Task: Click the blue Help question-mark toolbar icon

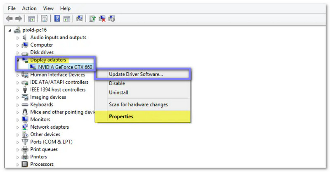Action: pyautogui.click(x=57, y=18)
